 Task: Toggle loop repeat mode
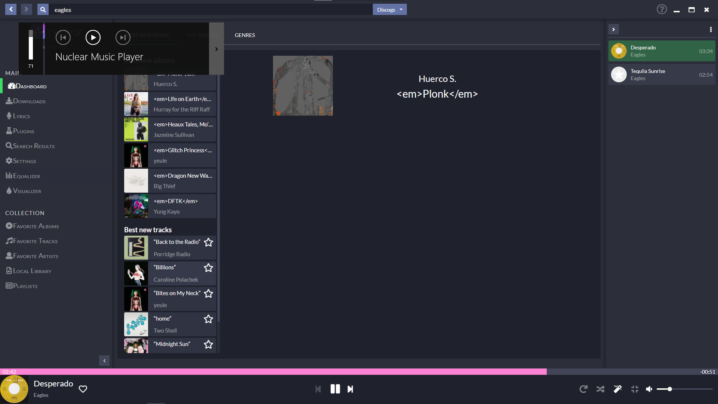[583, 389]
